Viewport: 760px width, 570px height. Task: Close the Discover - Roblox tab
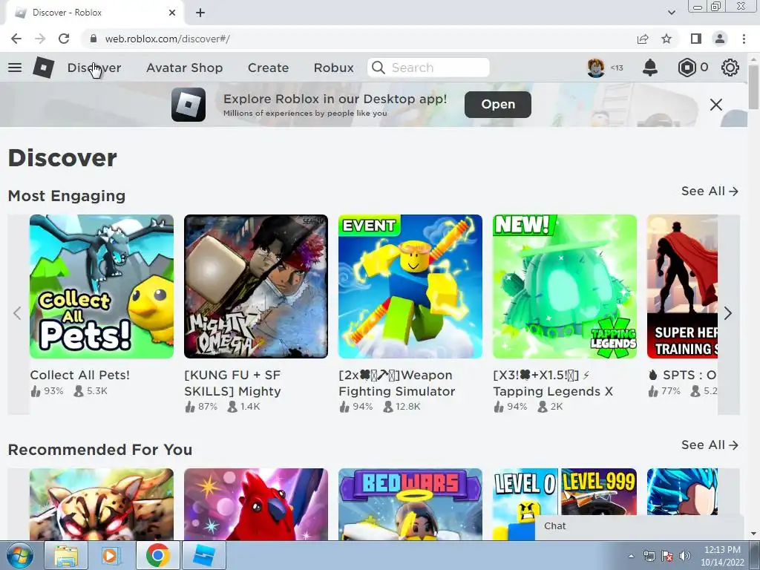172,13
